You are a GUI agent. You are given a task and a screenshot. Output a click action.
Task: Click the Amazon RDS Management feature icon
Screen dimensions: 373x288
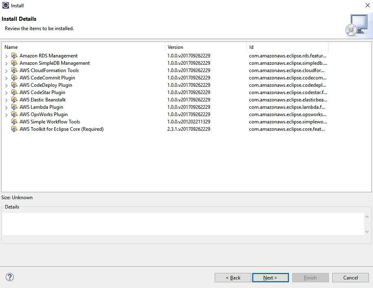[x=14, y=56]
